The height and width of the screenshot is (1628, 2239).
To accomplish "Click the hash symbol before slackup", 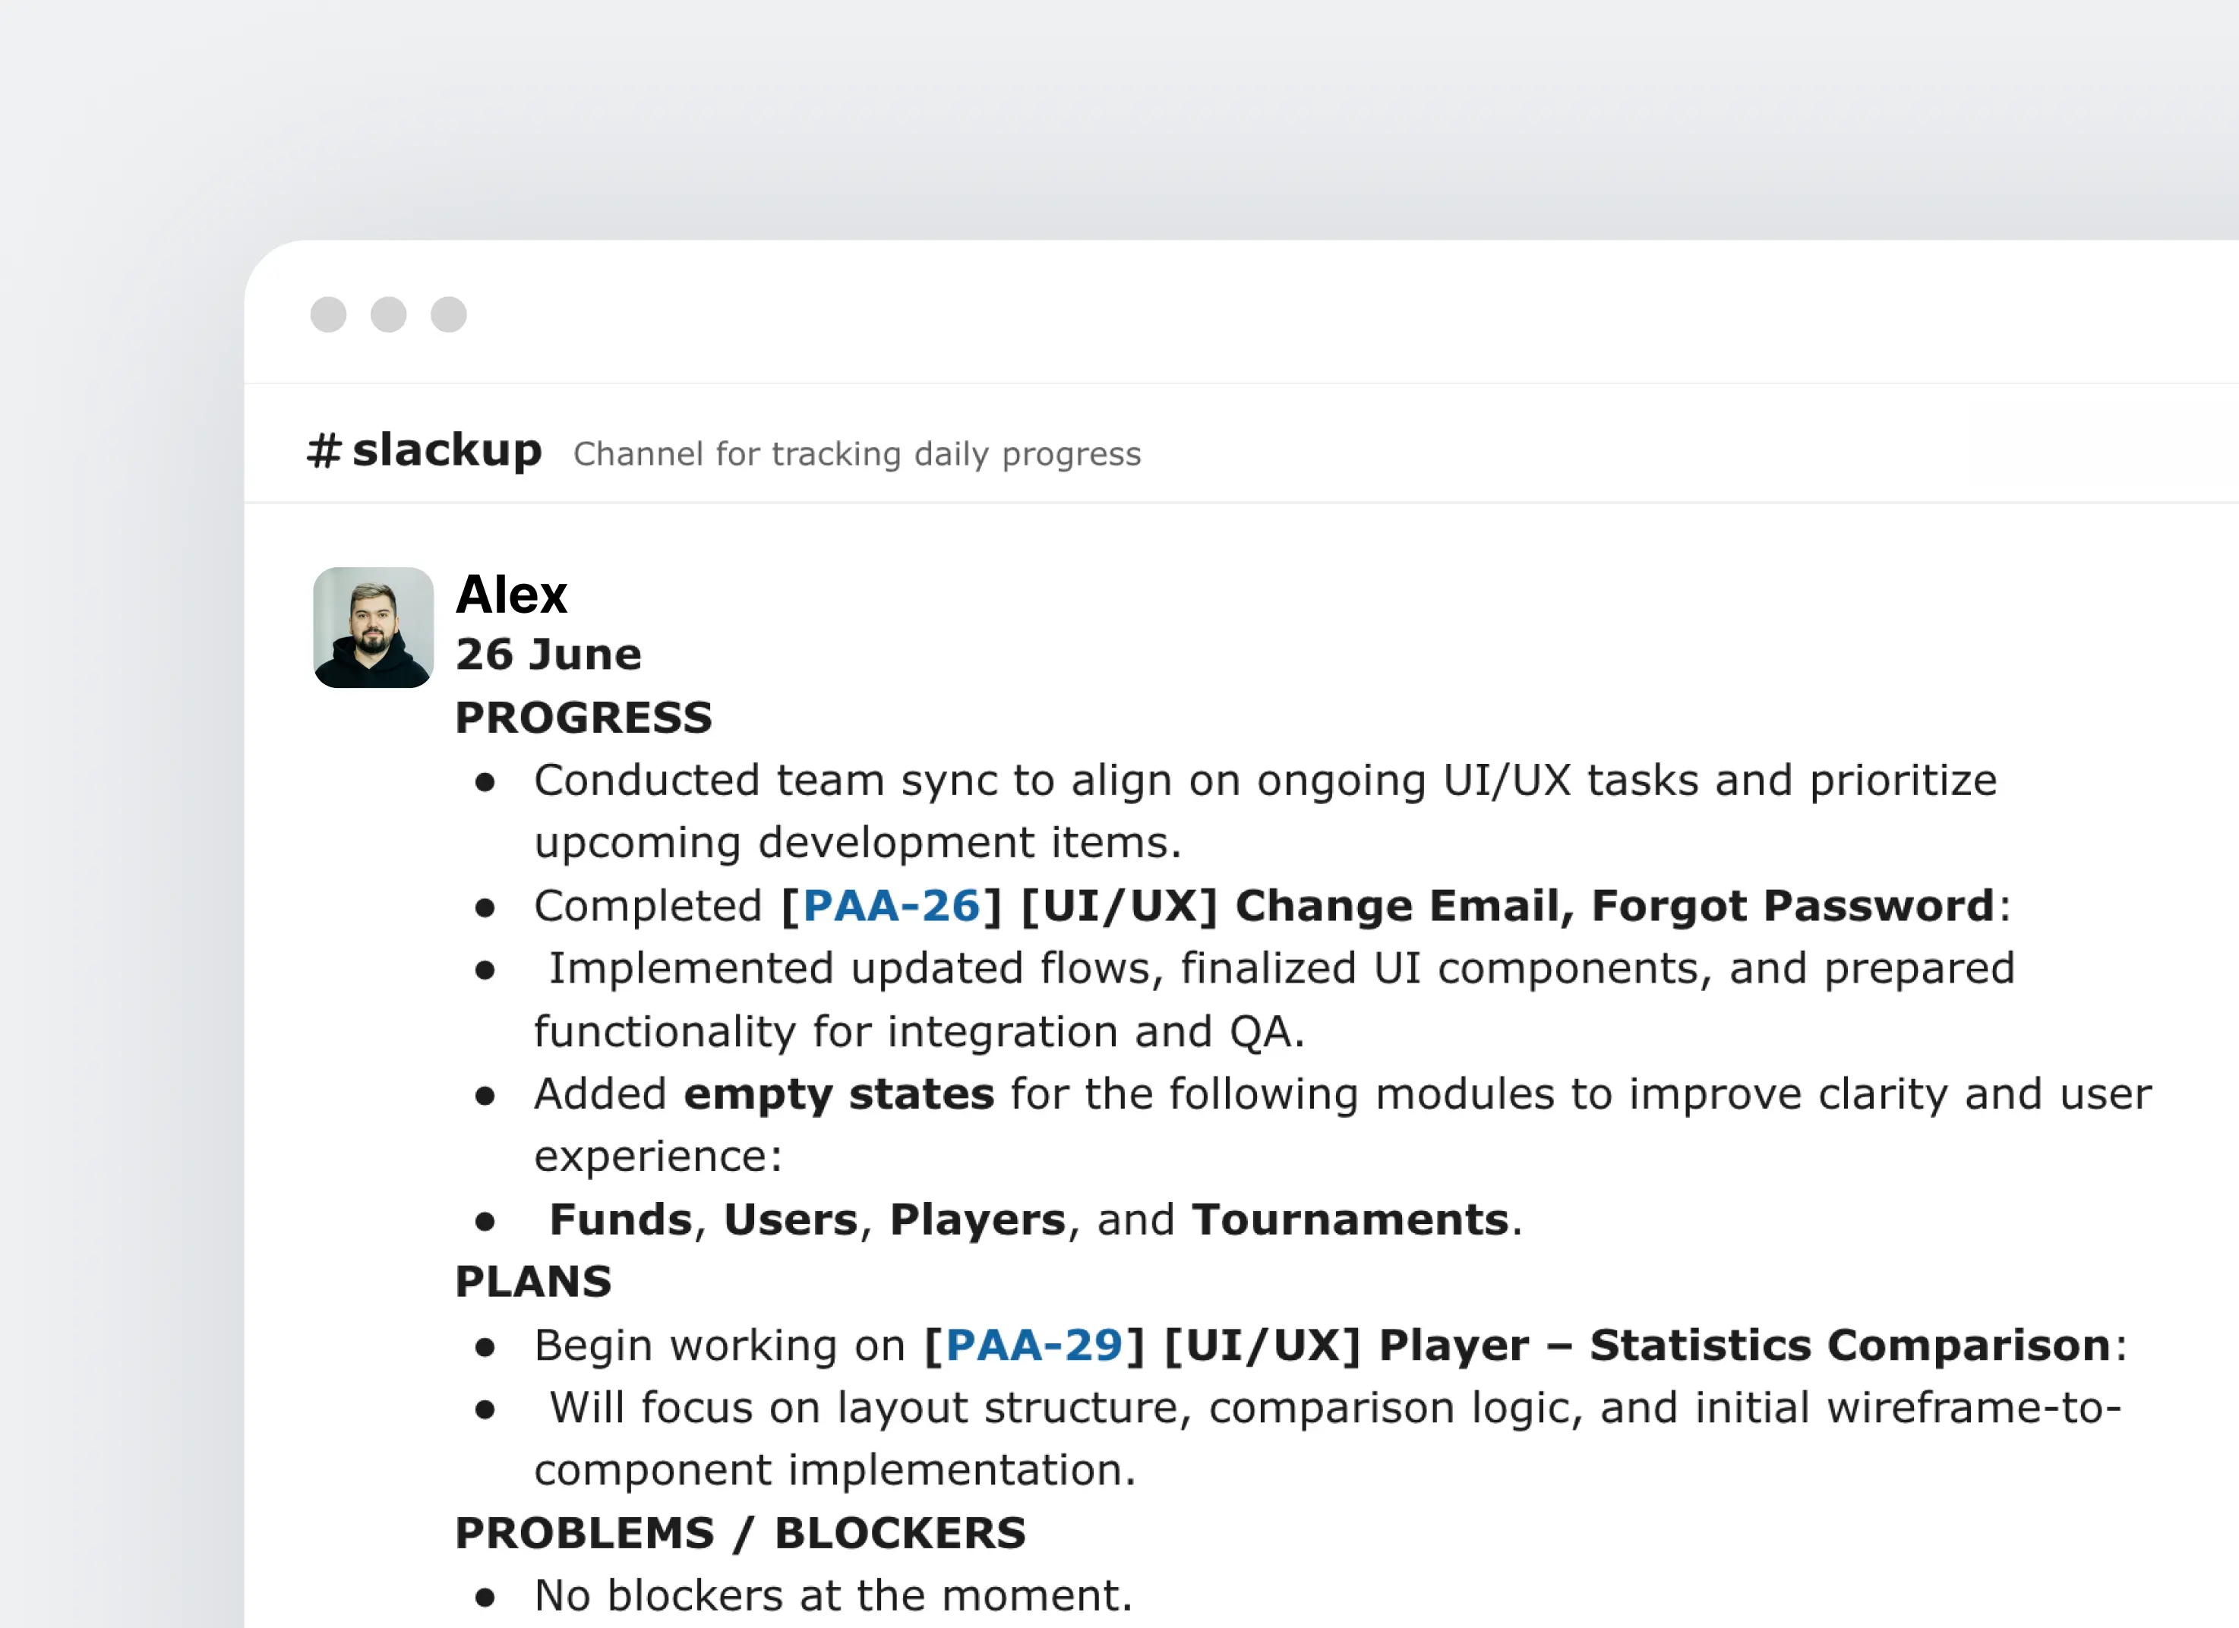I will pyautogui.click(x=324, y=451).
